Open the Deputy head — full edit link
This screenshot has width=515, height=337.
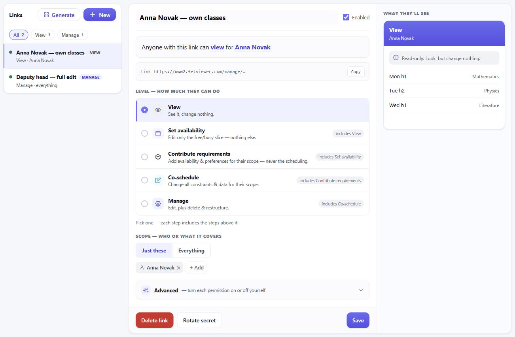(62, 81)
